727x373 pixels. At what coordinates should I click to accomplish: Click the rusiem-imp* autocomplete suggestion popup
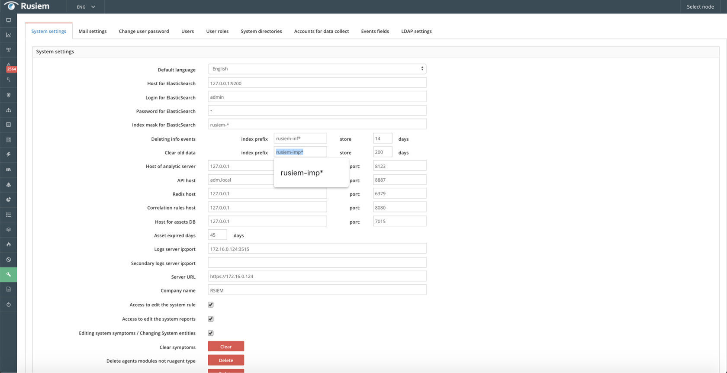point(311,173)
